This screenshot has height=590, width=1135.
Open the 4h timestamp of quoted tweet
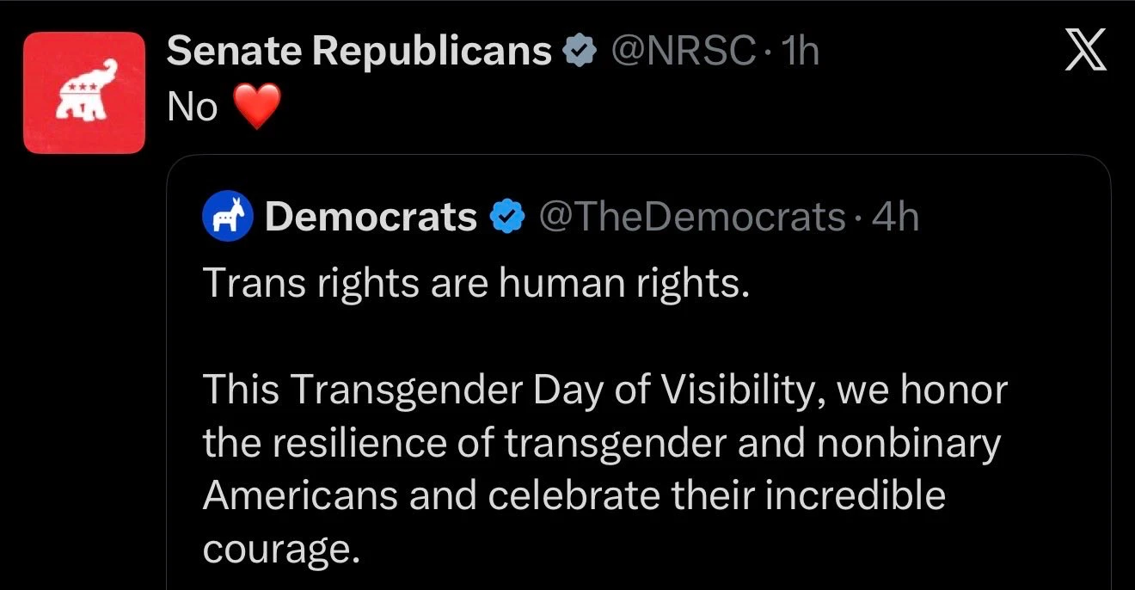pyautogui.click(x=895, y=218)
